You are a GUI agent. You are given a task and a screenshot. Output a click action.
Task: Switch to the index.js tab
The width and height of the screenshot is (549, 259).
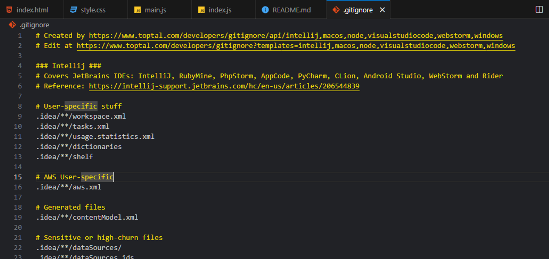tap(223, 10)
